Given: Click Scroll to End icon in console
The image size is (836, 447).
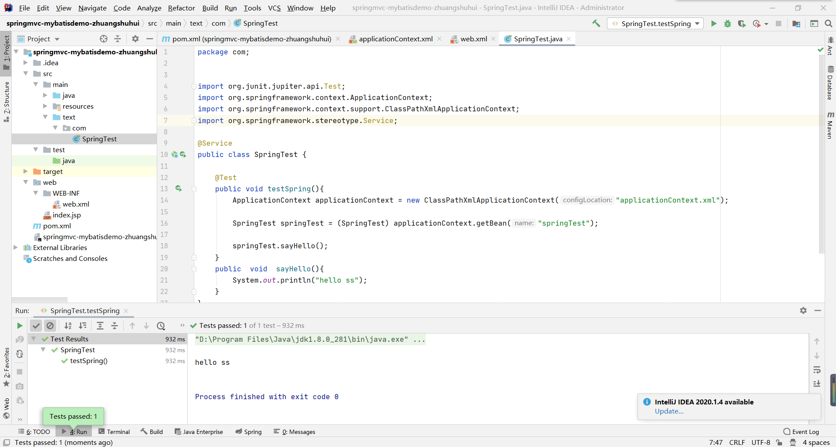Looking at the screenshot, I should tap(817, 384).
